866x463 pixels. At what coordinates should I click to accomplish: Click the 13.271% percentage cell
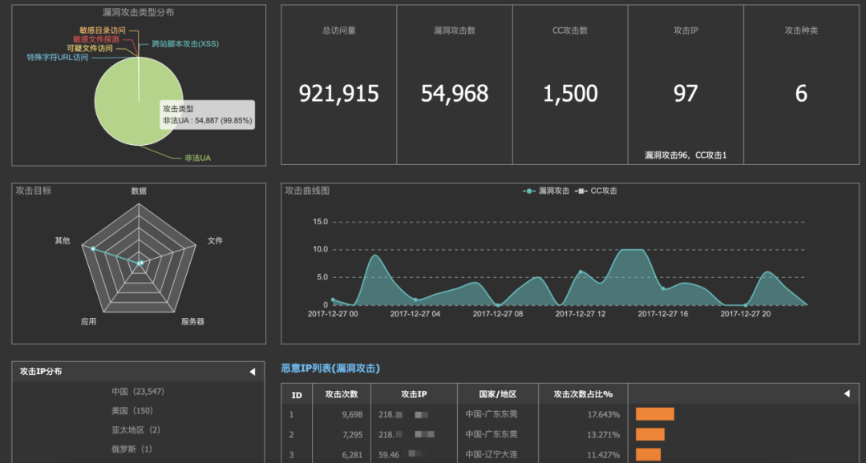(603, 435)
